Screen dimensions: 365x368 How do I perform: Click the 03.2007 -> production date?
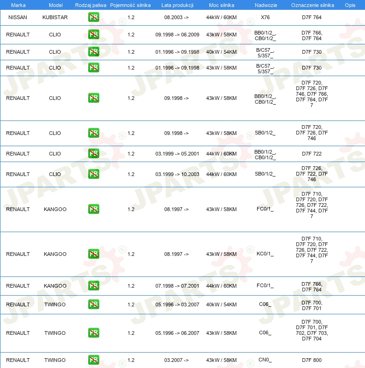point(176,360)
